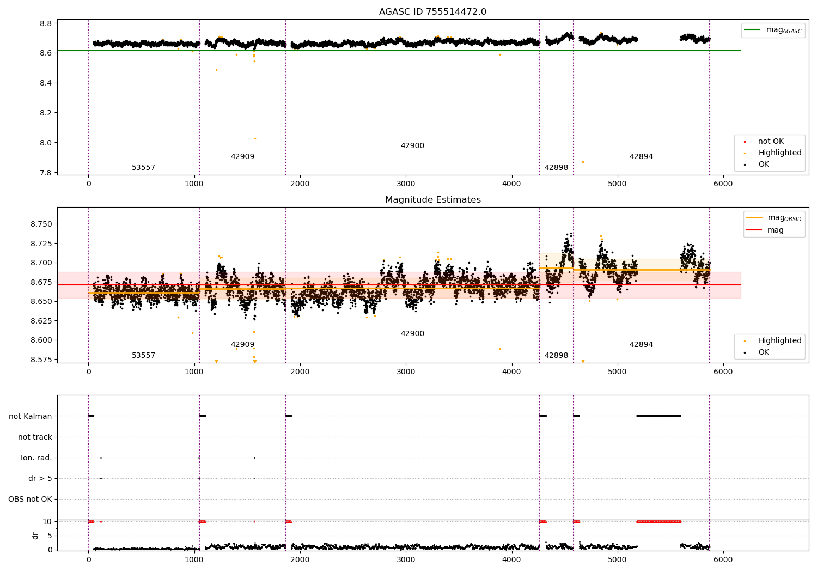This screenshot has height=572, width=817.
Task: Click '53557' label in Magnitude Estimates plot
Action: click(143, 356)
